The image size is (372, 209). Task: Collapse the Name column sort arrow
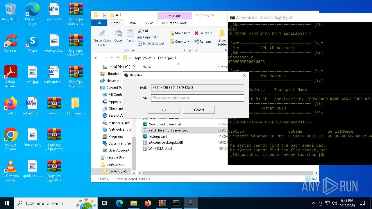(178, 64)
